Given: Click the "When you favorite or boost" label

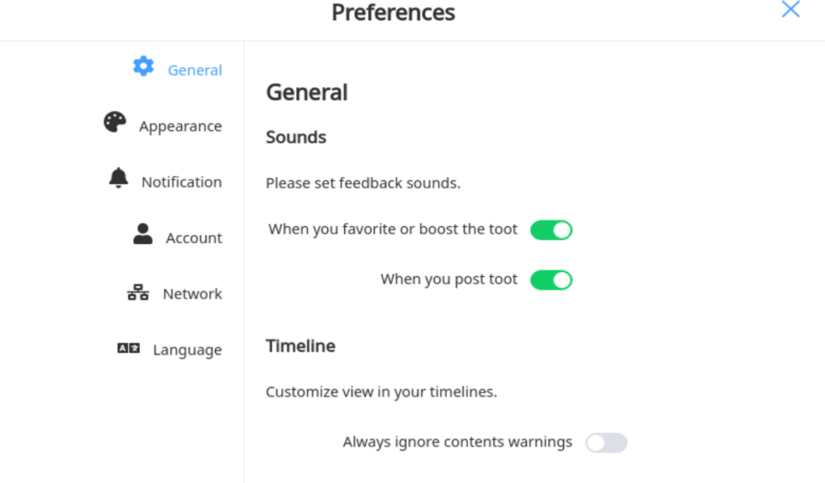Looking at the screenshot, I should click(393, 229).
